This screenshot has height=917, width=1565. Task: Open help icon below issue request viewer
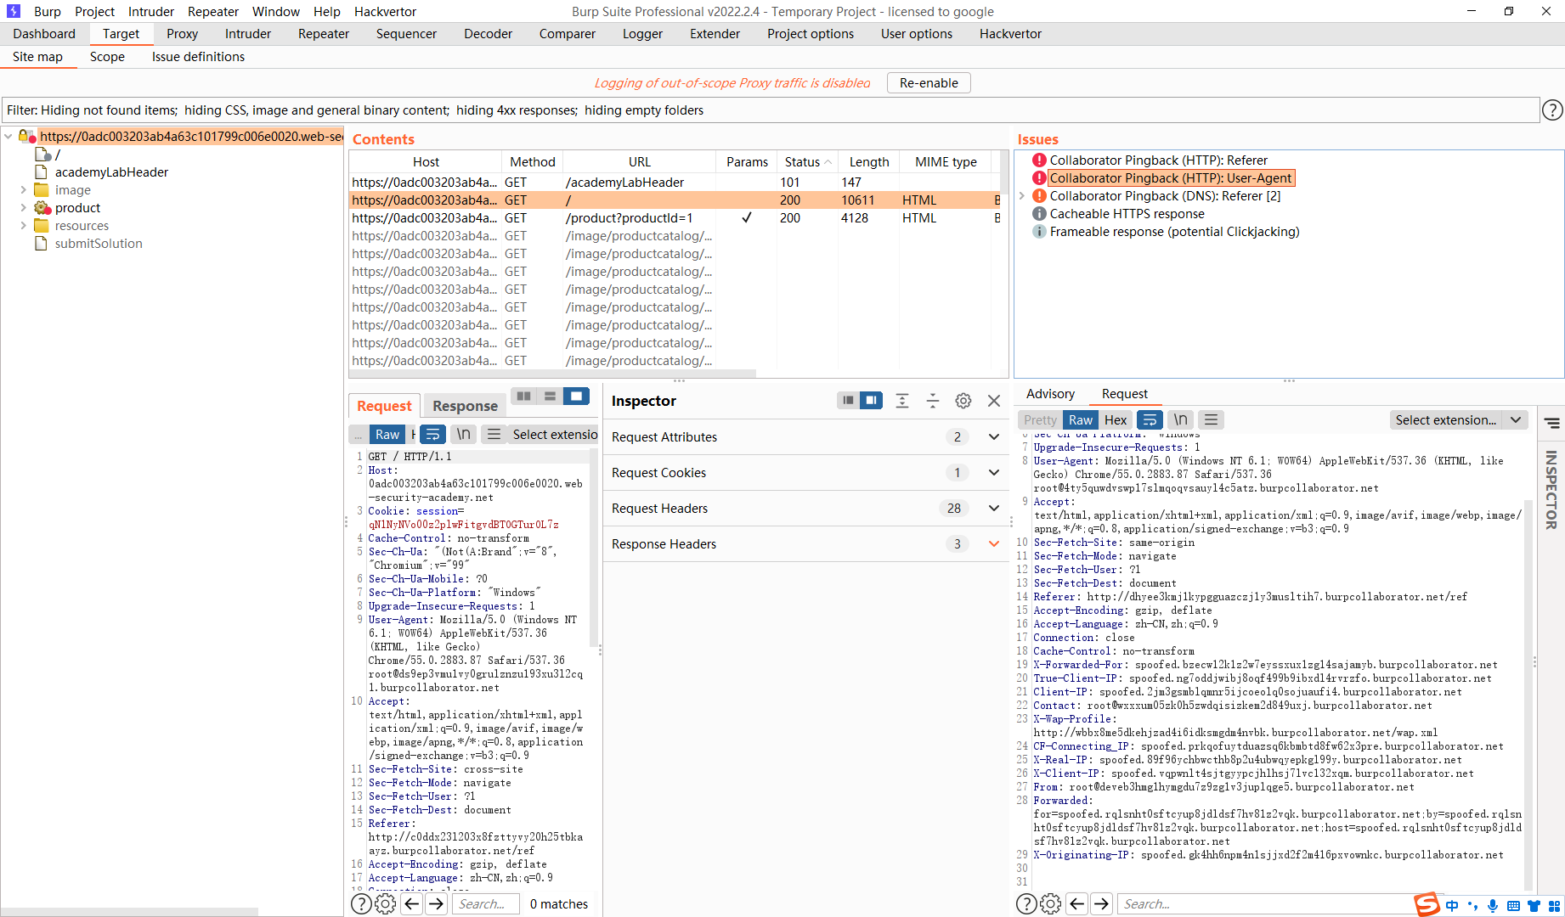click(x=1026, y=904)
